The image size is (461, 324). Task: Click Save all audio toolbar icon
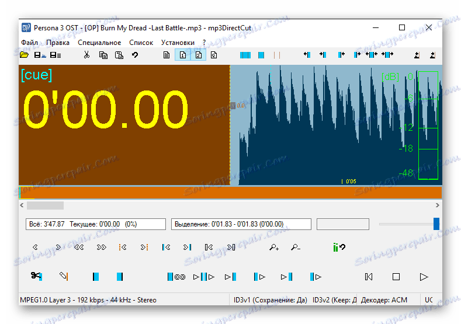point(56,55)
